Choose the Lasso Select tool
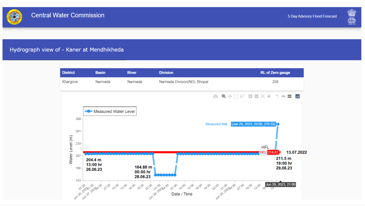 click(242, 96)
